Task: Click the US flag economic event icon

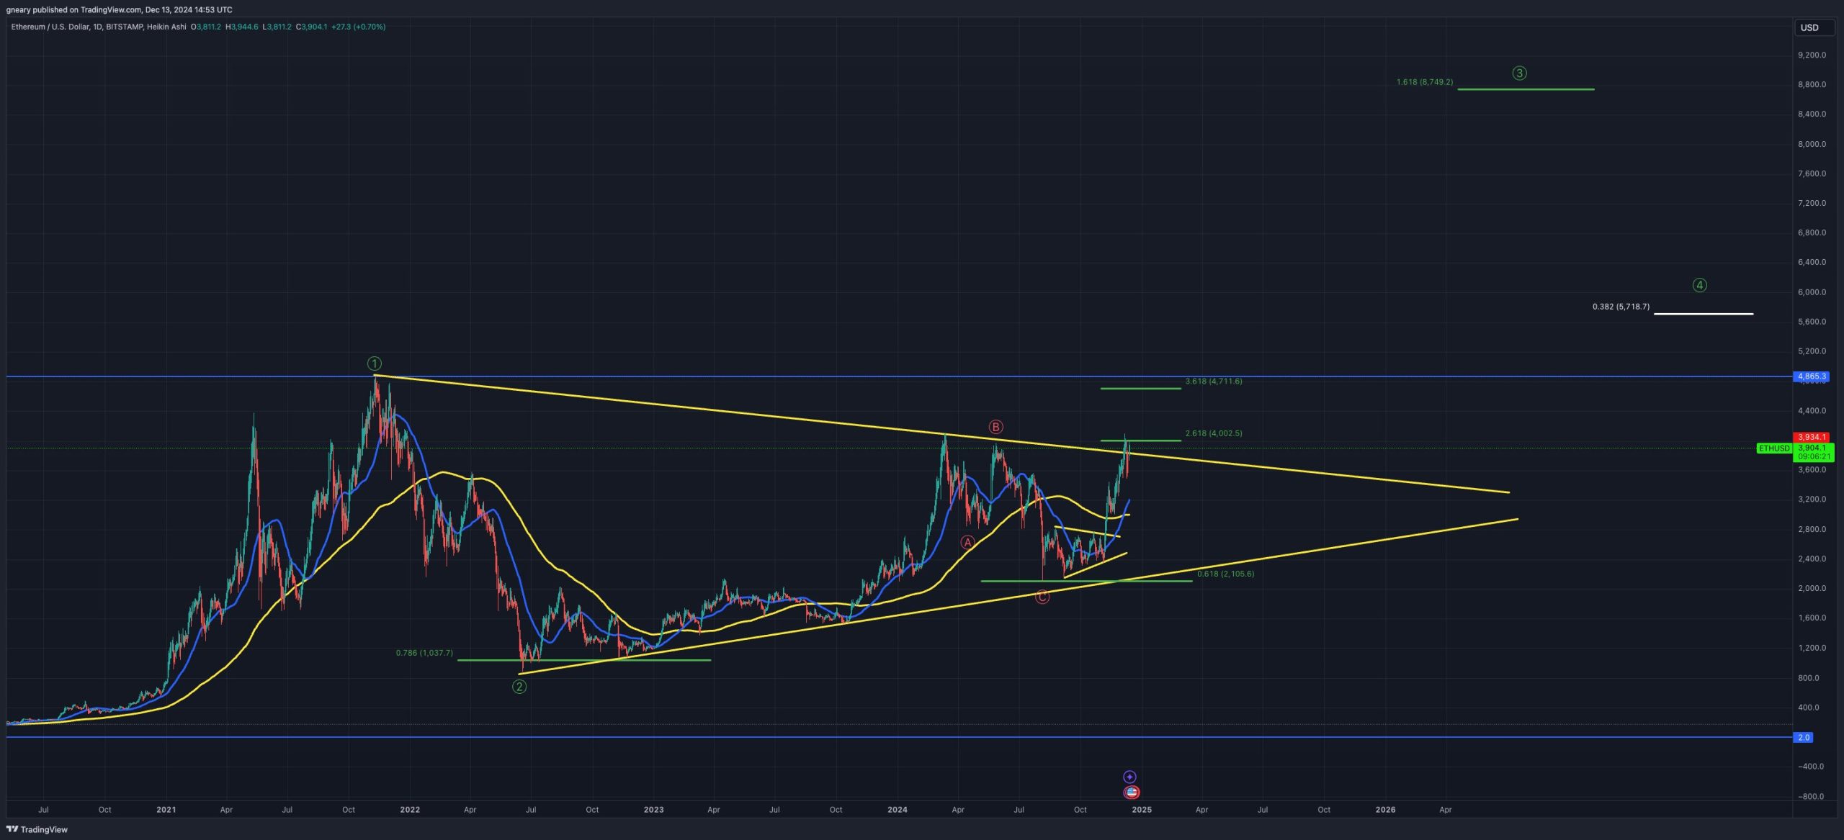Action: click(x=1132, y=792)
